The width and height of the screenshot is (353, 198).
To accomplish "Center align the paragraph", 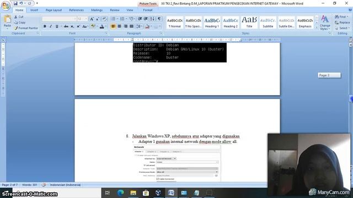I will 119,26.
